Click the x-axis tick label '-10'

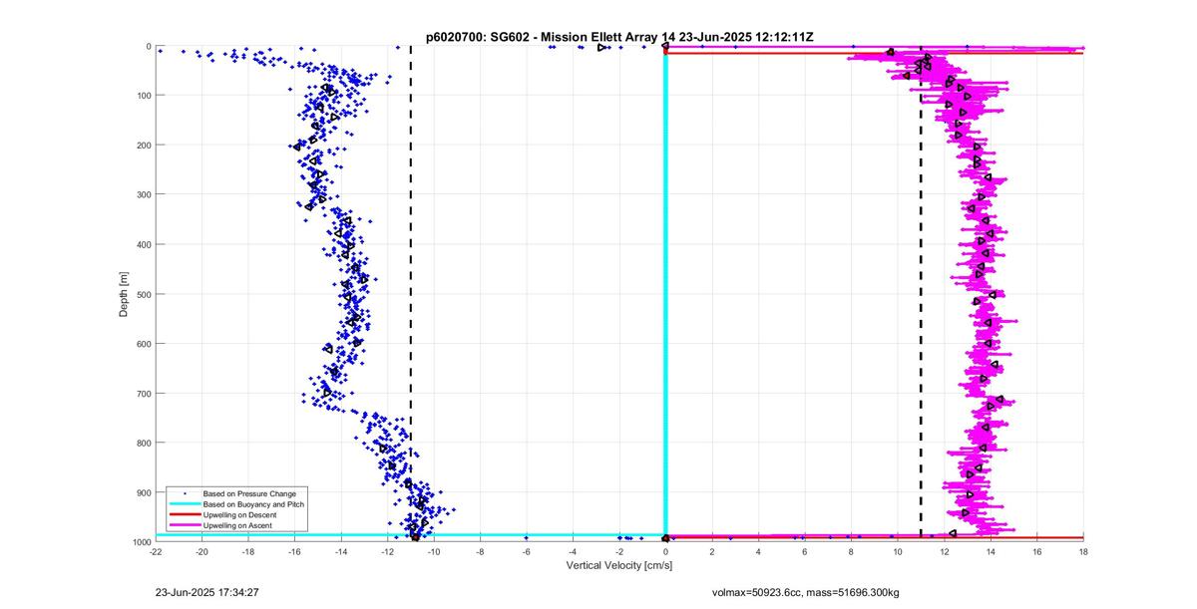tap(434, 551)
